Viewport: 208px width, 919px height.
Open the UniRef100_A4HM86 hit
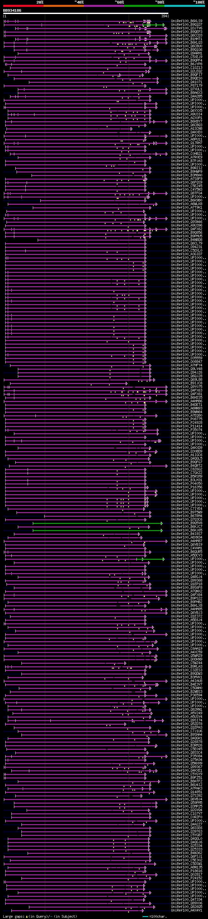tap(187, 401)
